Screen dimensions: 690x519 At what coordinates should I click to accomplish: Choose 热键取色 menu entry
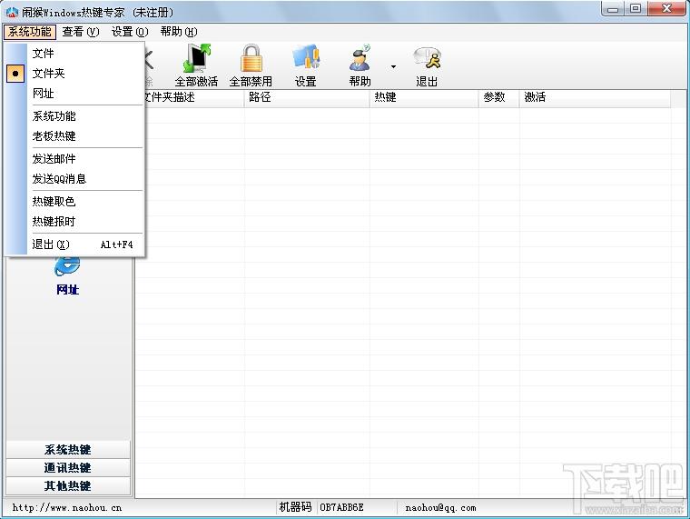(86, 202)
